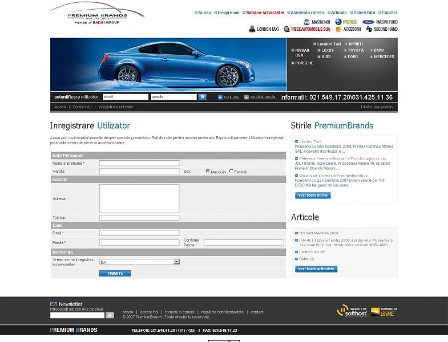Select NISSAN USA brand link
Image resolution: width=448 pixels, height=342 pixels.
click(x=302, y=52)
